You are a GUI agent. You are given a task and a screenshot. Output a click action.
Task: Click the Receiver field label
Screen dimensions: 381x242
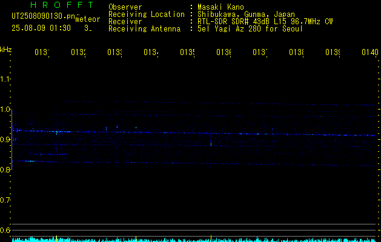coord(125,22)
